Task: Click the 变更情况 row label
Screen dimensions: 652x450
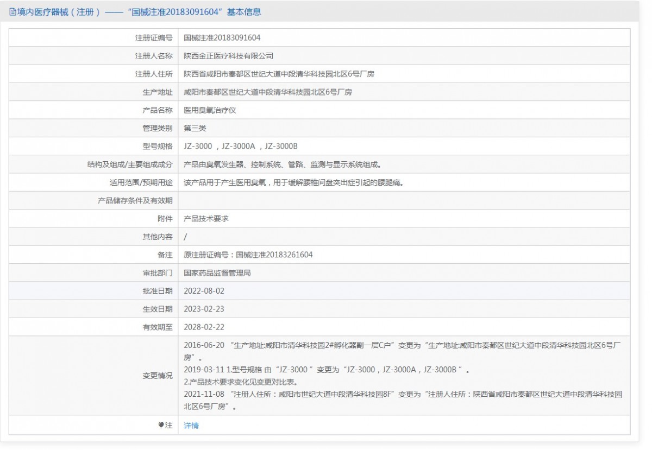Action: (x=158, y=376)
